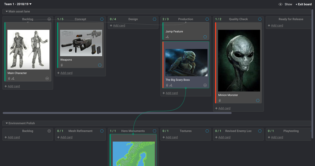315x166 pixels.
Task: Click the horizontal scrollbar under Main asset lane
Action: pyautogui.click(x=117, y=113)
